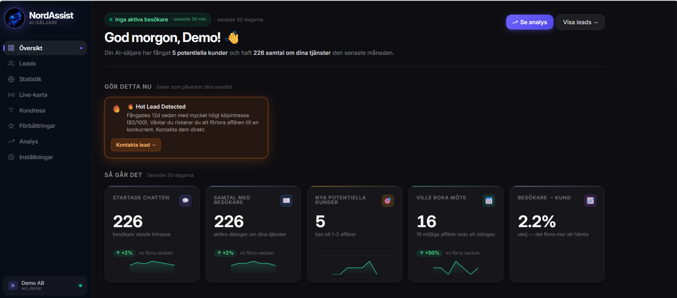Open the Leads page

click(45, 63)
